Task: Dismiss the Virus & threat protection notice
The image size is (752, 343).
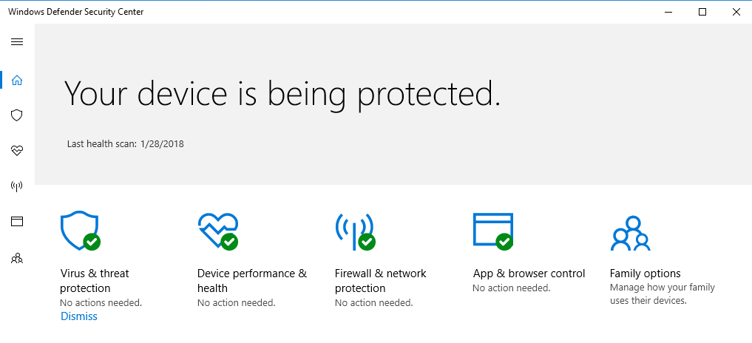Action: 79,316
